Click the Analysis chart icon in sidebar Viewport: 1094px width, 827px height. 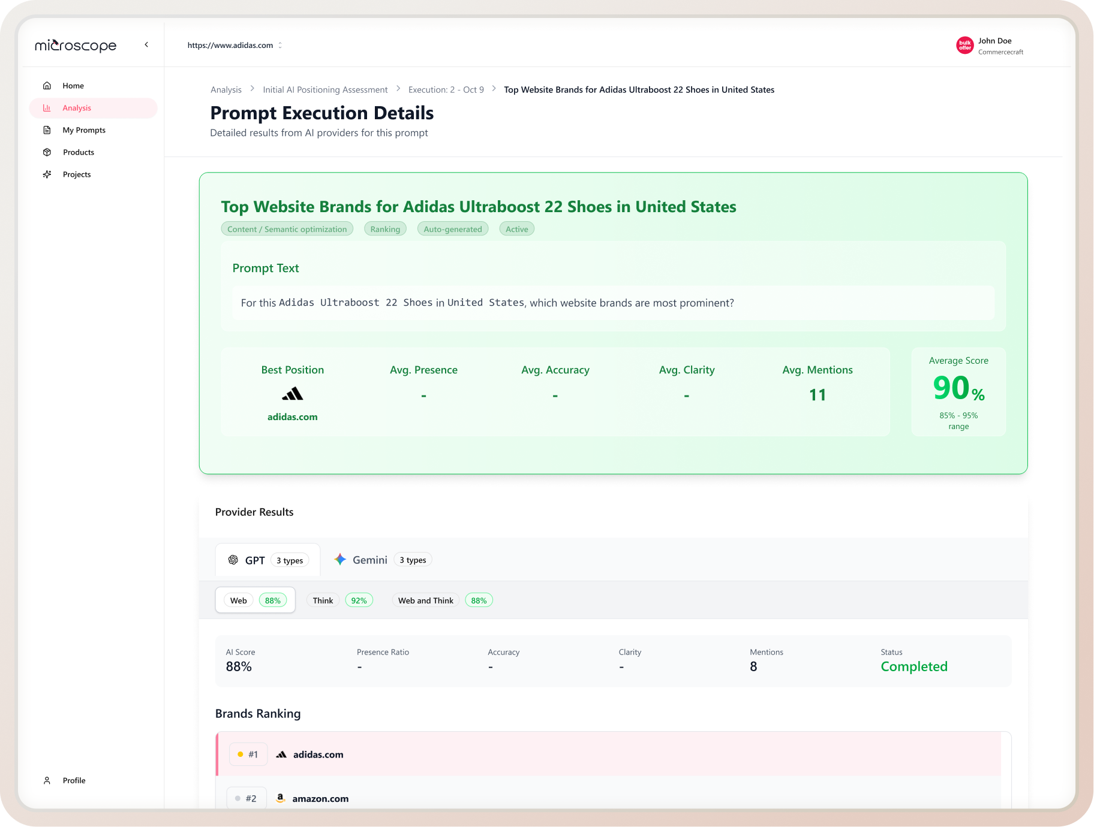(47, 108)
